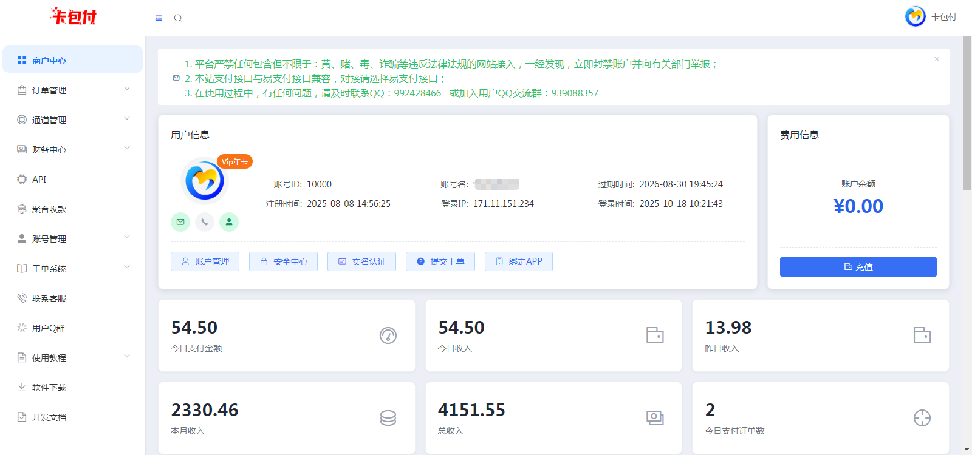This screenshot has width=972, height=455.
Task: Click the 卡包付 profile avatar in header
Action: pyautogui.click(x=916, y=17)
